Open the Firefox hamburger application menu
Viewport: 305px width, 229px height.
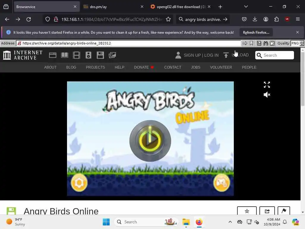[298, 19]
